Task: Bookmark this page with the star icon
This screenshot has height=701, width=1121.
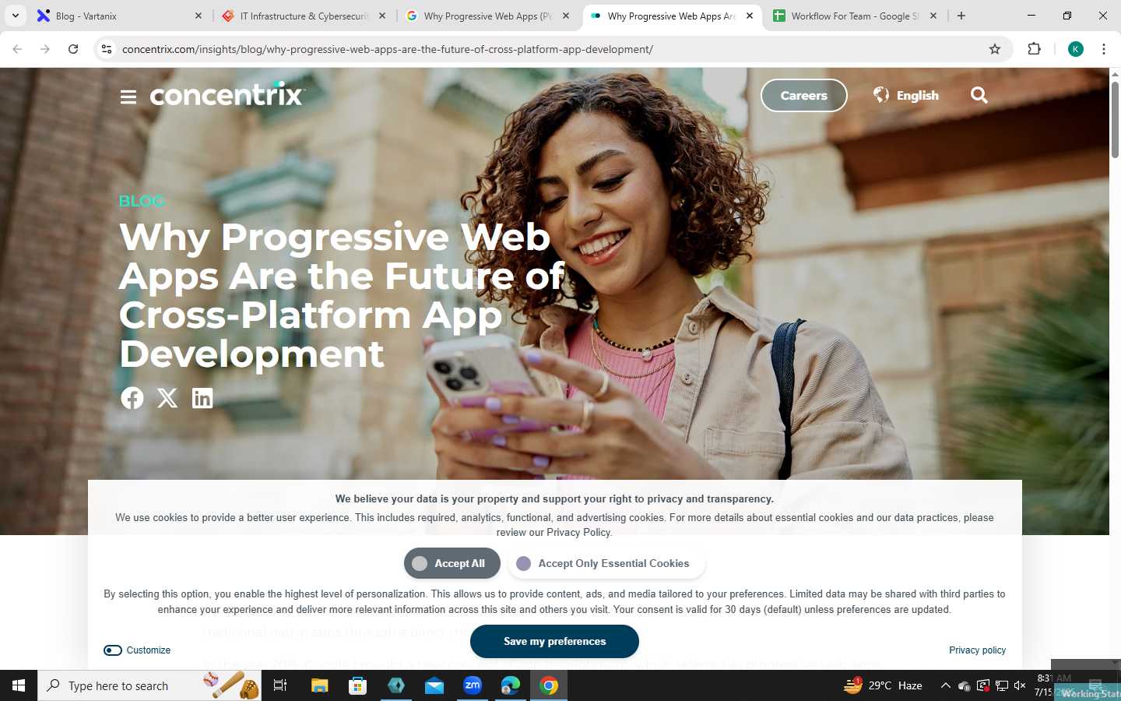Action: [994, 49]
